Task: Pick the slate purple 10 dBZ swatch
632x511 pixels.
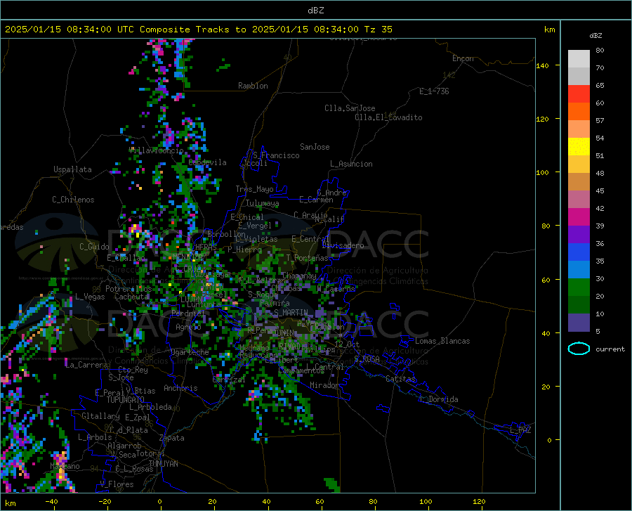Action: [579, 322]
